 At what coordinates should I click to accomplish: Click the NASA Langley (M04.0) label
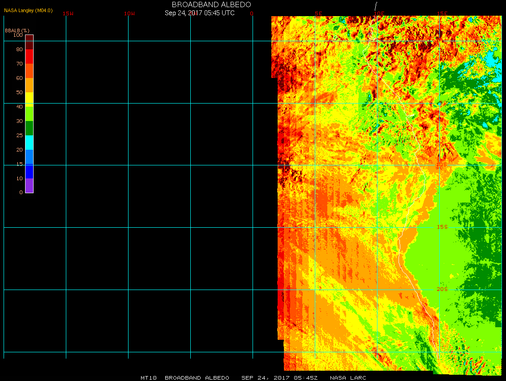28,10
